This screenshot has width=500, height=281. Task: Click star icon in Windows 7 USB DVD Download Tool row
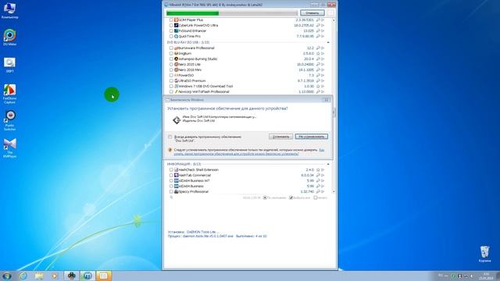pos(318,87)
